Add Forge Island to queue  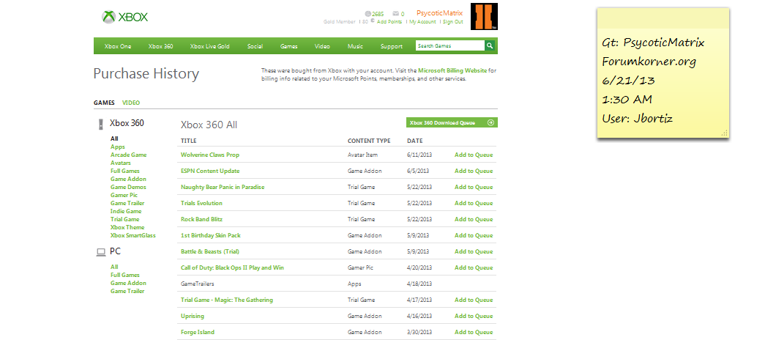coord(474,332)
